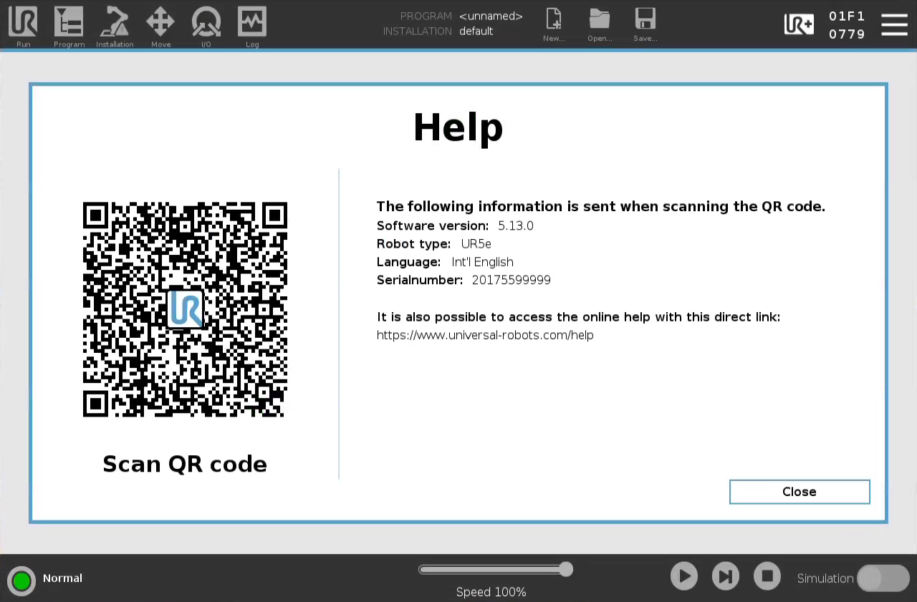Click the 01F1 0779 checksum code
The width and height of the screenshot is (917, 602).
click(847, 25)
